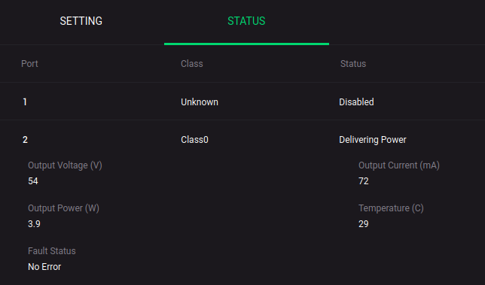Viewport: 485px width, 285px height.
Task: Select the output power value 3.9
Action: tap(34, 224)
